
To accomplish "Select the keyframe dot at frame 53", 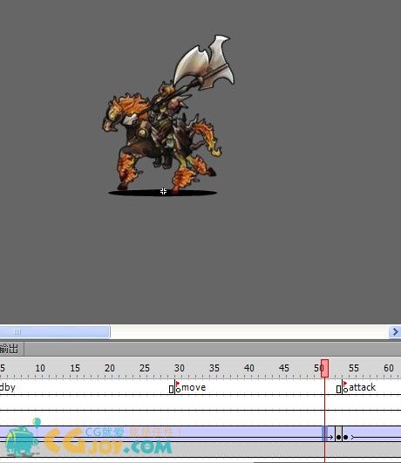I will [338, 437].
